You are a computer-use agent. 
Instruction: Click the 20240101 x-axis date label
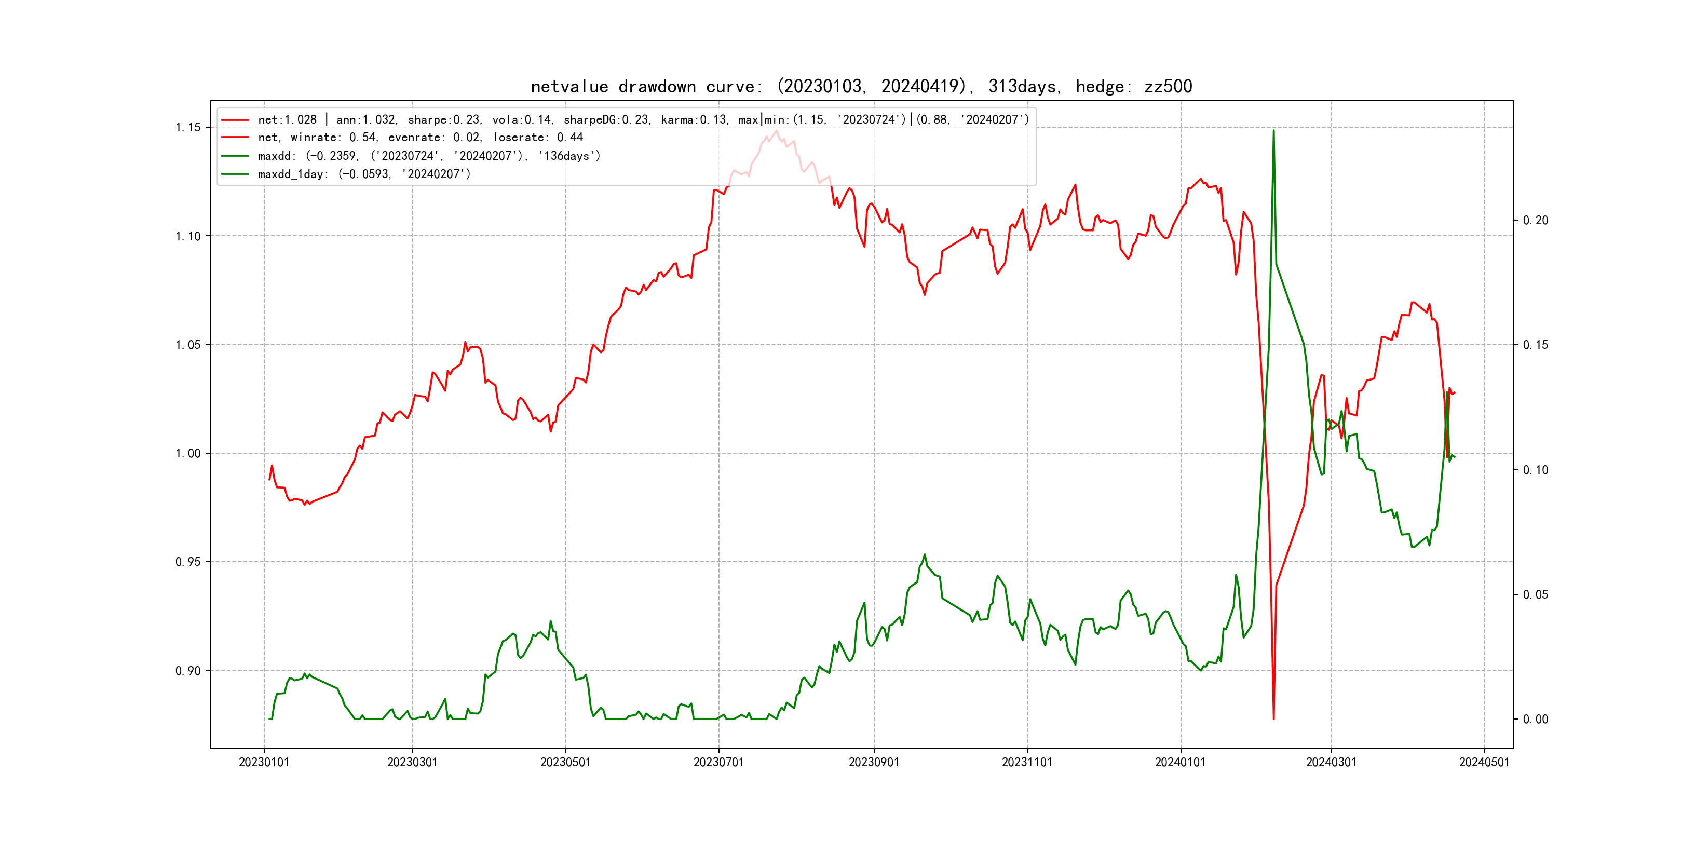point(1180,762)
